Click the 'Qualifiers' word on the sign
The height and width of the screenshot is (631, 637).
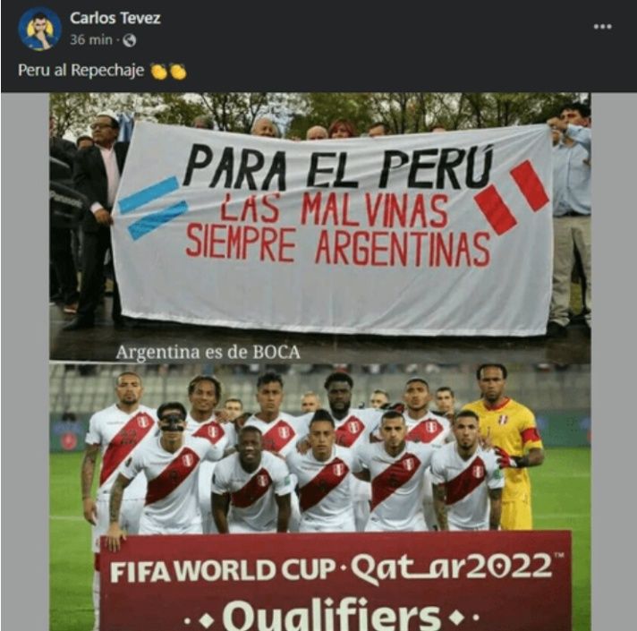point(332,616)
